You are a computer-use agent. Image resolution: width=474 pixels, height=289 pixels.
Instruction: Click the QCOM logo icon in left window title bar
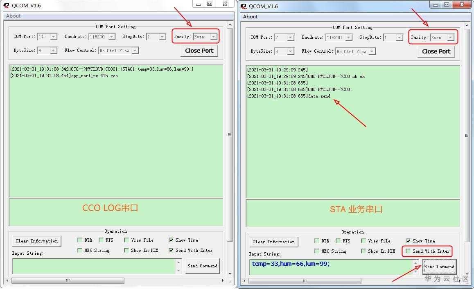tap(7, 5)
